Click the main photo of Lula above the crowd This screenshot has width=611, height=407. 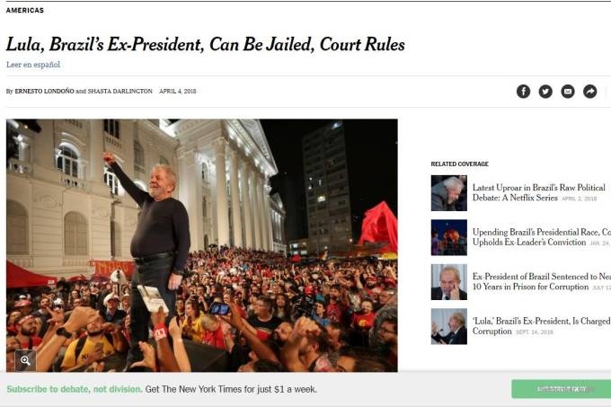tap(202, 245)
